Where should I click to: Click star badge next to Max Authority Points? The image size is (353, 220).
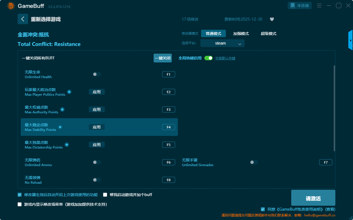62,109
